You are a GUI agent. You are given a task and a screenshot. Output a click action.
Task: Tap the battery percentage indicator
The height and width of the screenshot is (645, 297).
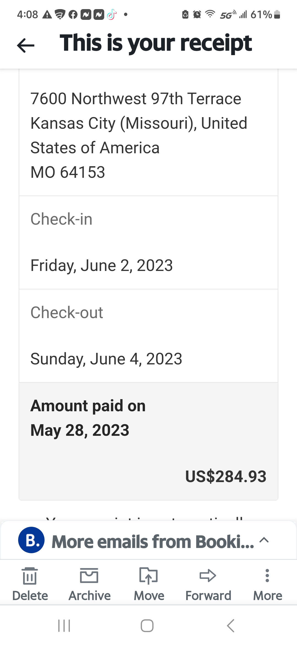click(261, 14)
